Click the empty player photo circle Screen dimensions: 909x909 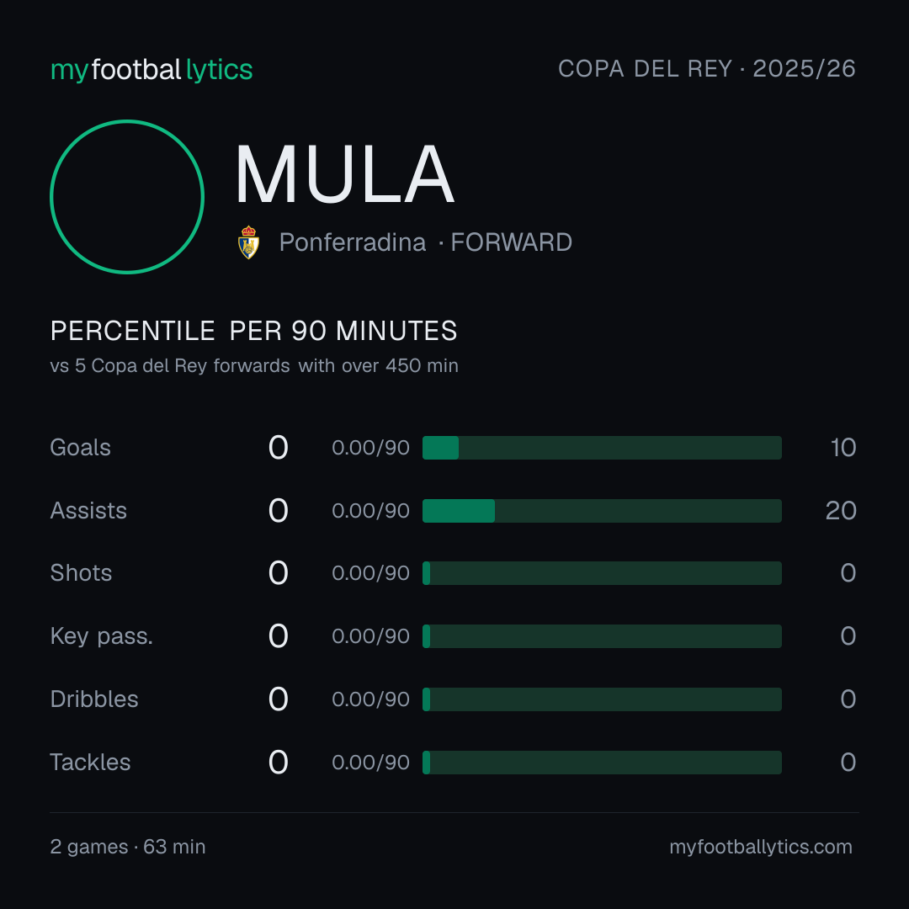[x=127, y=197]
